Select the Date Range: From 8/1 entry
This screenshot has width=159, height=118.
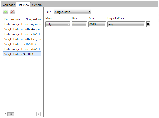(x=22, y=34)
